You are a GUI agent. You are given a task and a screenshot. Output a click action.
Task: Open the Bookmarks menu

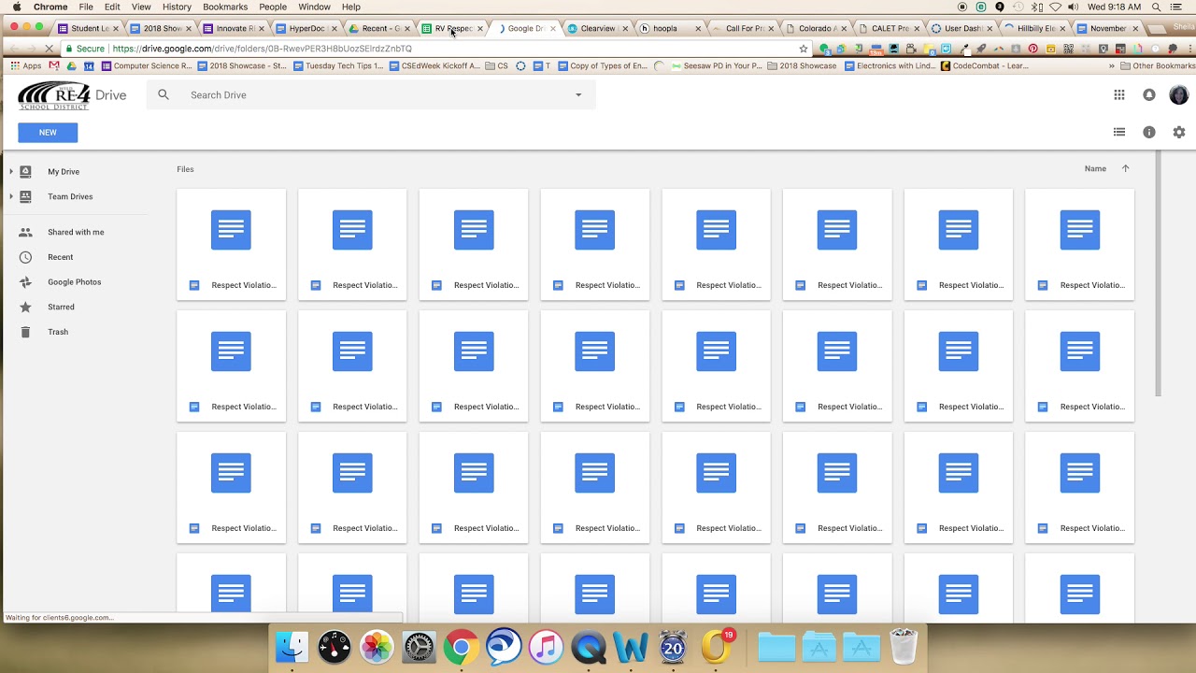[x=225, y=7]
